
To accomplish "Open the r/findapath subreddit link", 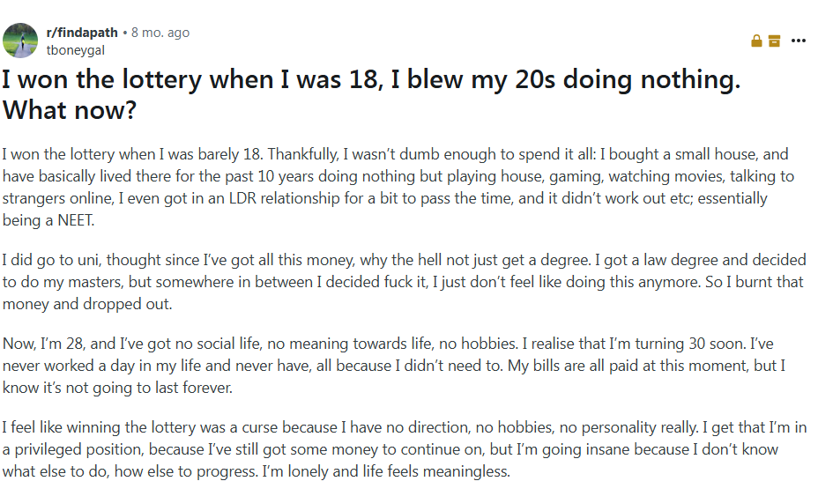I will 82,33.
